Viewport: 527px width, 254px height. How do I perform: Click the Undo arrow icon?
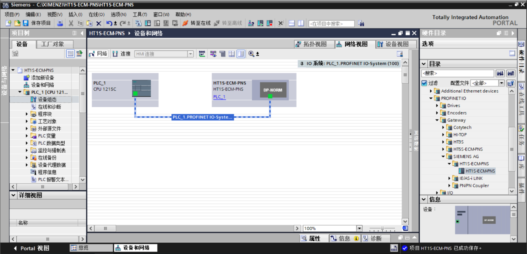(109, 23)
